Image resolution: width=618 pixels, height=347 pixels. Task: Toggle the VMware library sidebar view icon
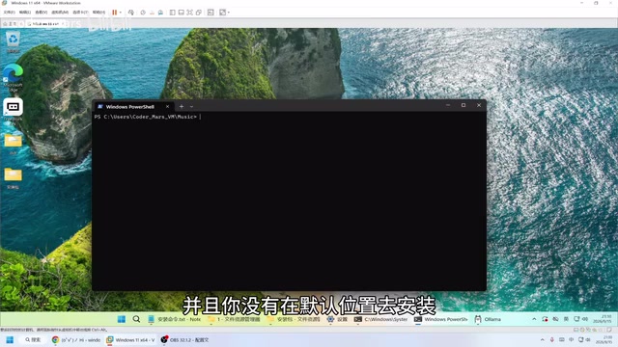[x=172, y=13]
